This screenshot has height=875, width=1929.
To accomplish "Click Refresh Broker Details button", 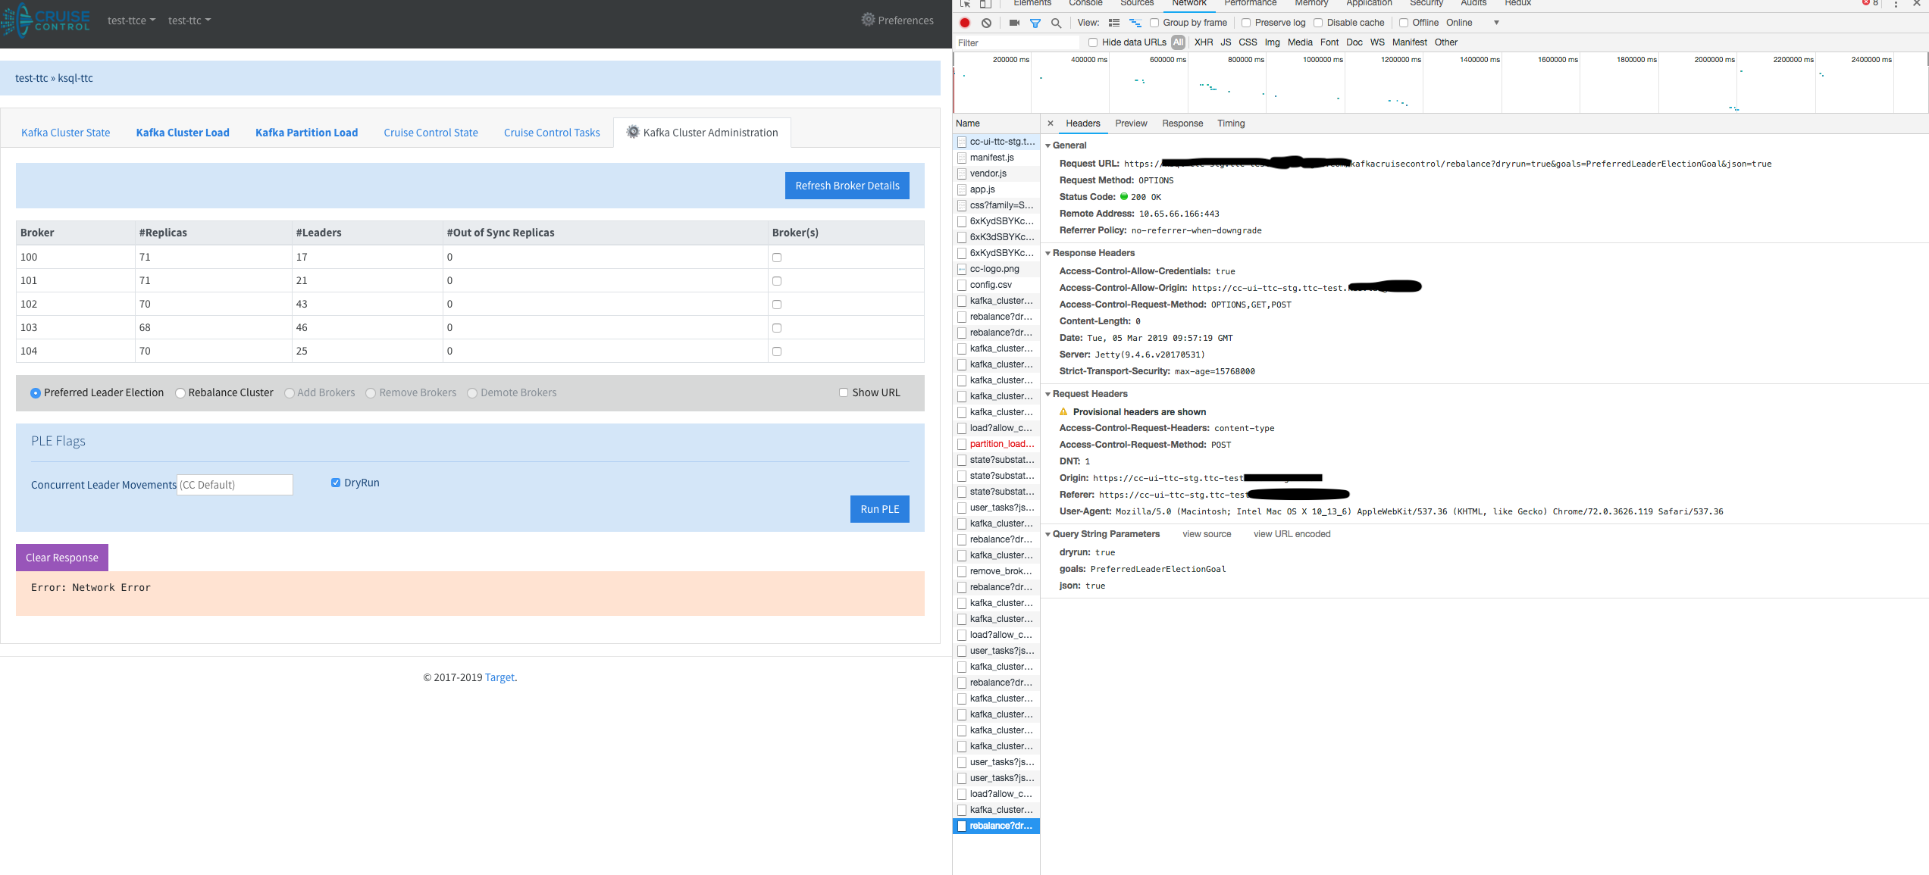I will tap(847, 186).
